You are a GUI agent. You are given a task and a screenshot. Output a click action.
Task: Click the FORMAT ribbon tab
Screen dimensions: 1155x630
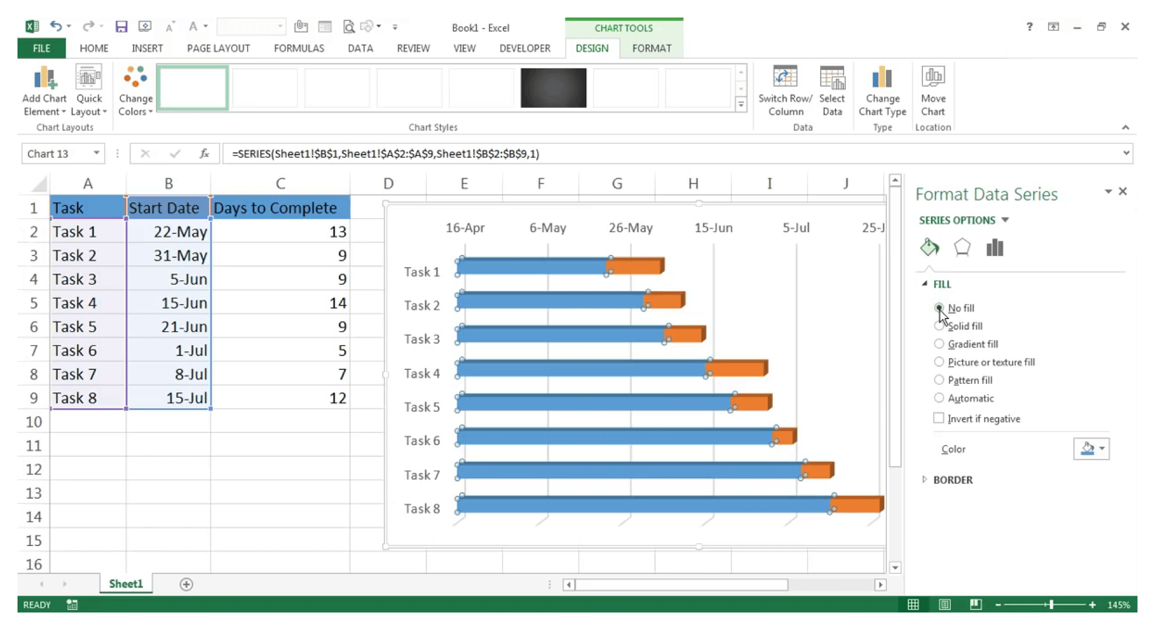tap(652, 48)
